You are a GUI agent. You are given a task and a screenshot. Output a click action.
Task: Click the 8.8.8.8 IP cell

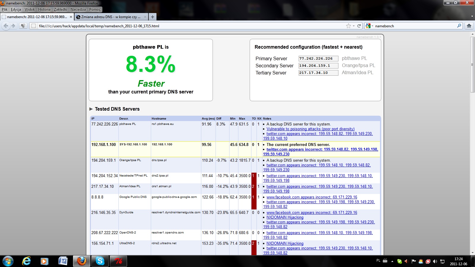pyautogui.click(x=104, y=202)
